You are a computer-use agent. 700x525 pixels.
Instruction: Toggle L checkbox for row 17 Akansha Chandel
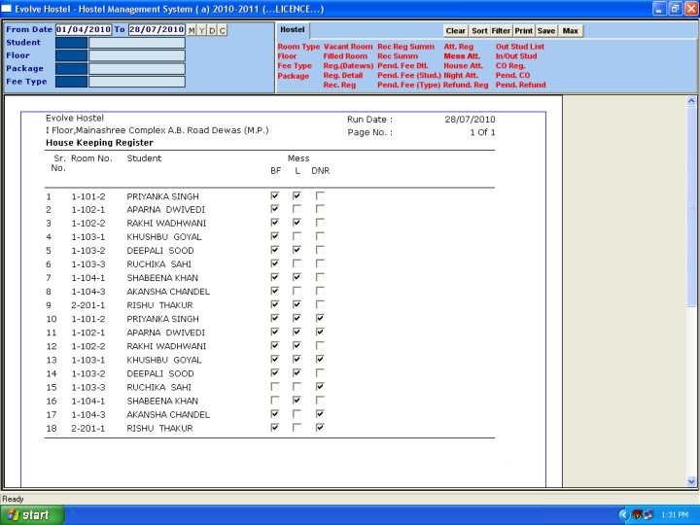click(x=297, y=414)
